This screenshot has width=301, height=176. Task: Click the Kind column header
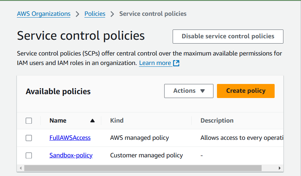pyautogui.click(x=117, y=120)
